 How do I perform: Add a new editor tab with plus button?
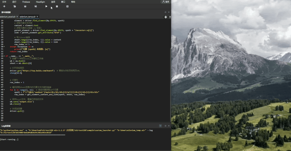coord(166,17)
